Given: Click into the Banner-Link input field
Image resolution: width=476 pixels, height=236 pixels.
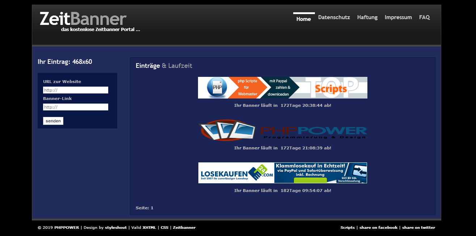Looking at the screenshot, I should coord(75,107).
